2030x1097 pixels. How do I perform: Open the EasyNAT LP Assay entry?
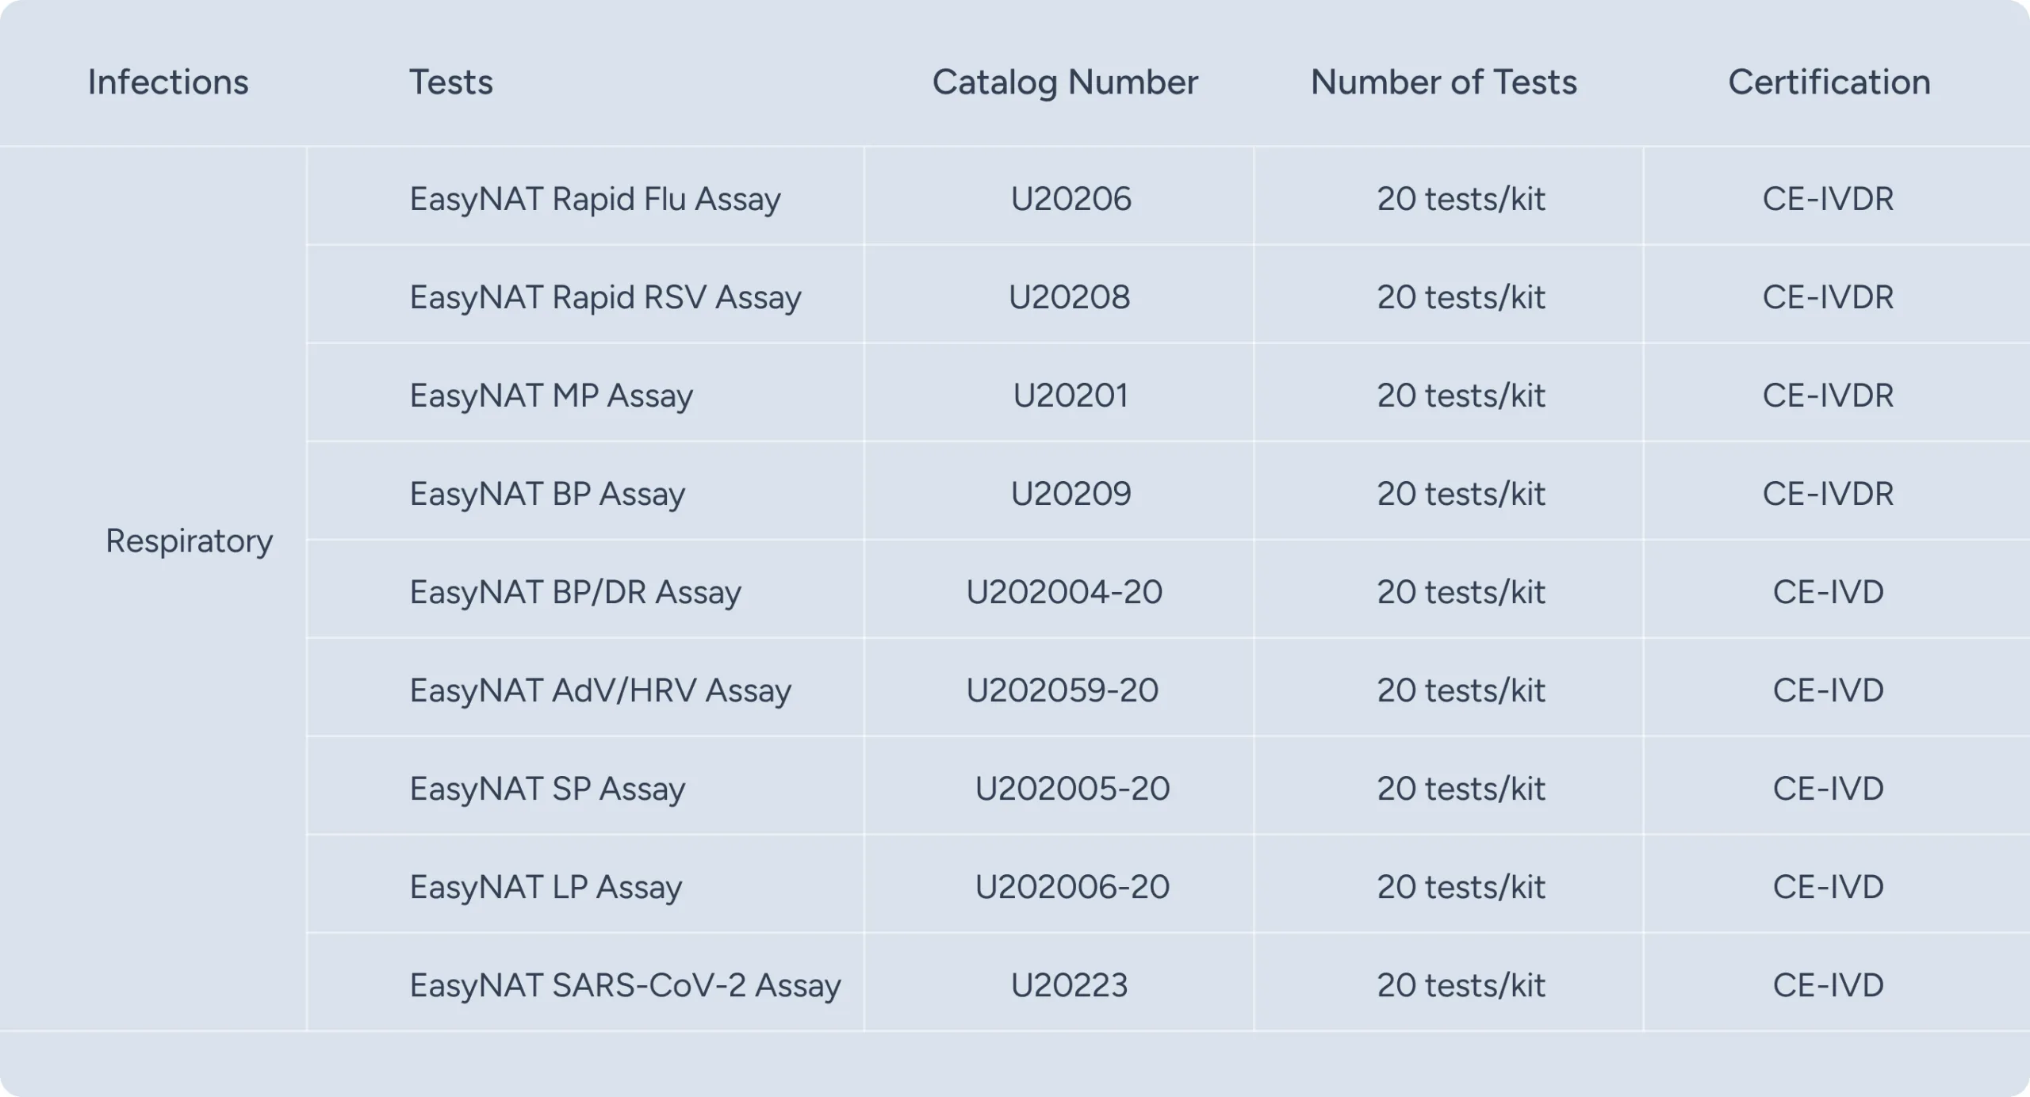[546, 887]
